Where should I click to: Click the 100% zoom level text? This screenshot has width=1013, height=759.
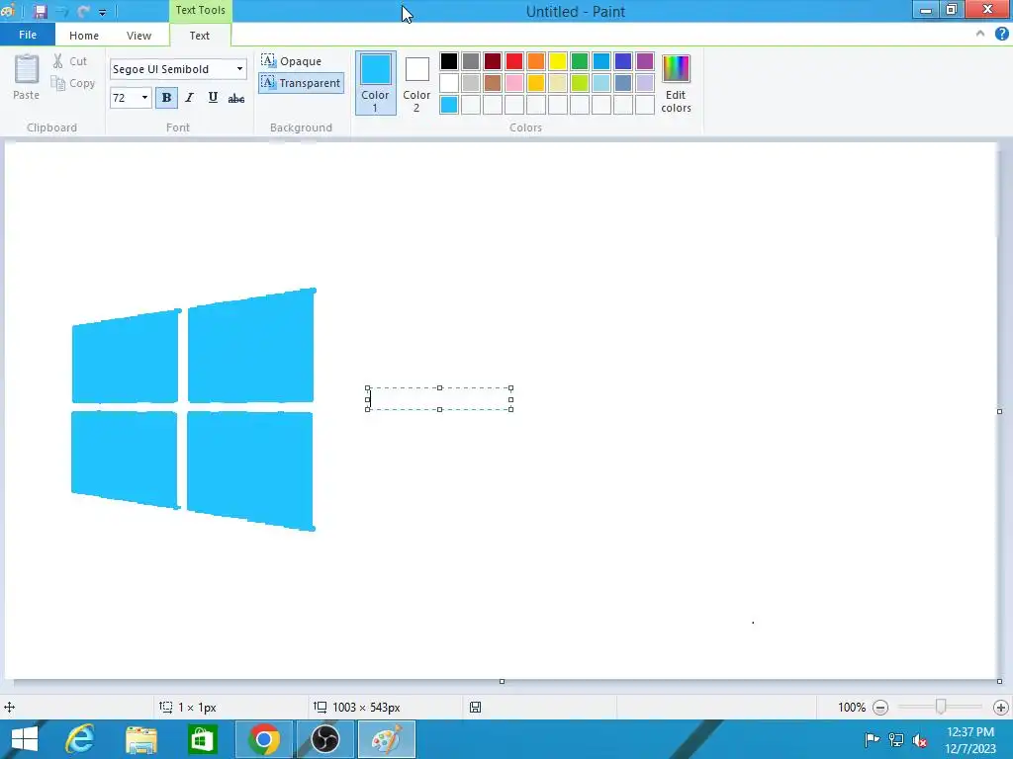[x=852, y=708]
